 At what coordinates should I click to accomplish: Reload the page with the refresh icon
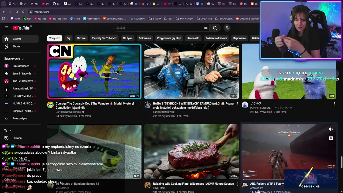click(17, 12)
